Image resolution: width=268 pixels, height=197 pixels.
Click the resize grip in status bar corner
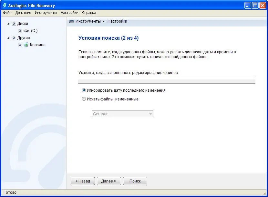click(264, 193)
